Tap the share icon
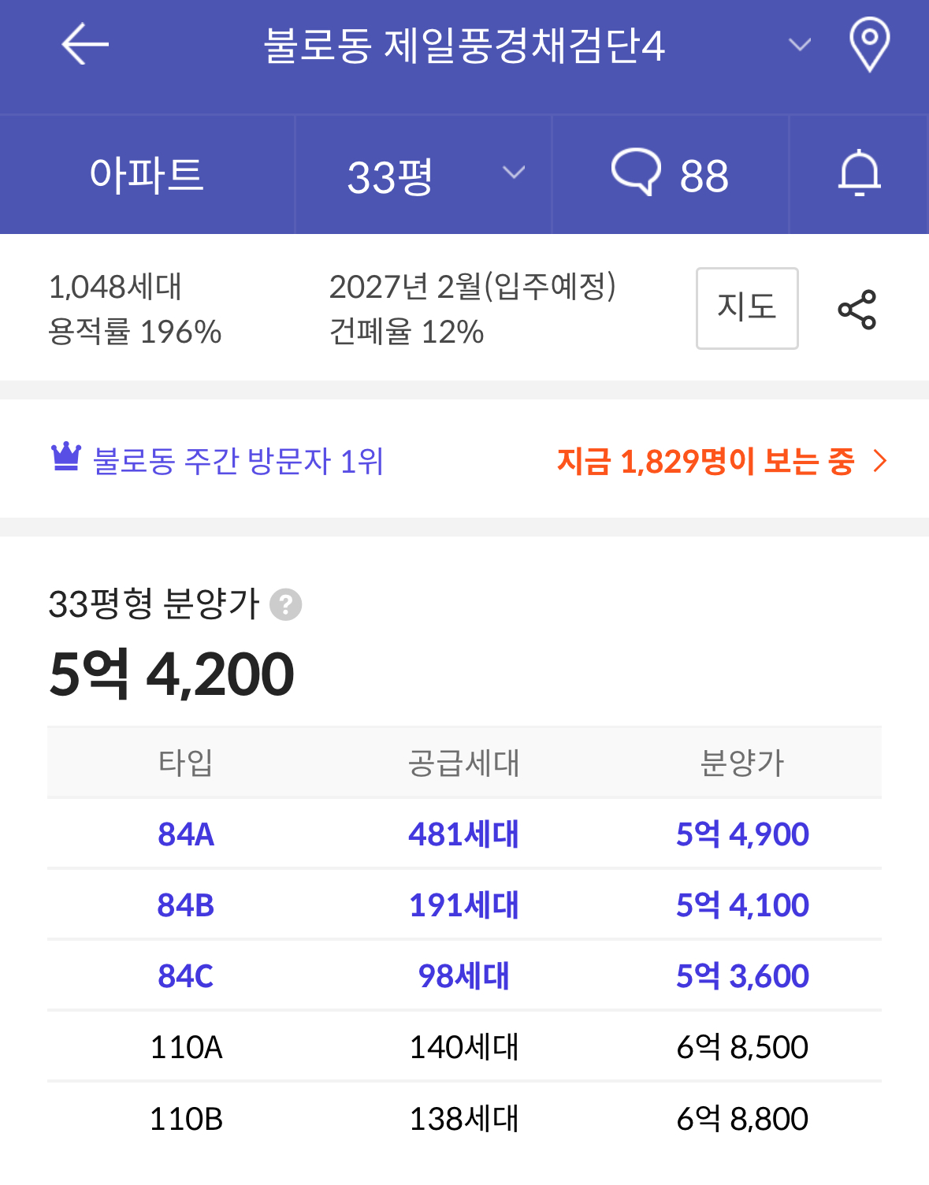The height and width of the screenshot is (1185, 929). click(857, 309)
